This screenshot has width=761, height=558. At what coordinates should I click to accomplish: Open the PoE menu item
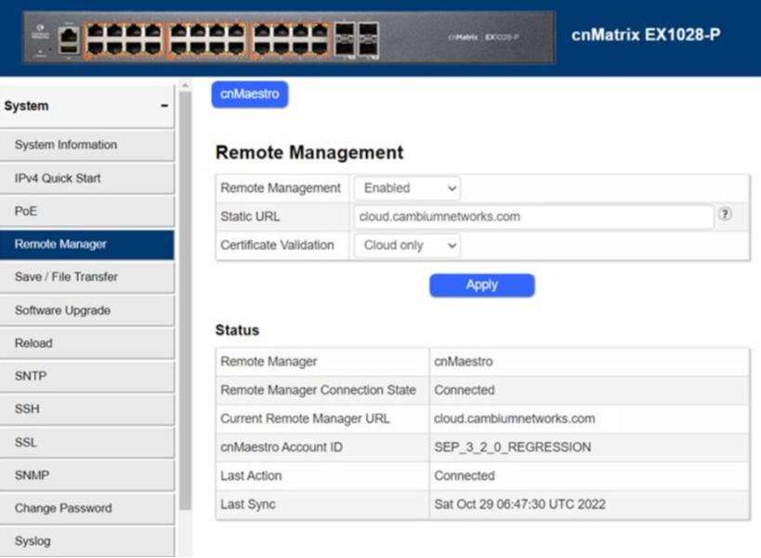pos(86,211)
